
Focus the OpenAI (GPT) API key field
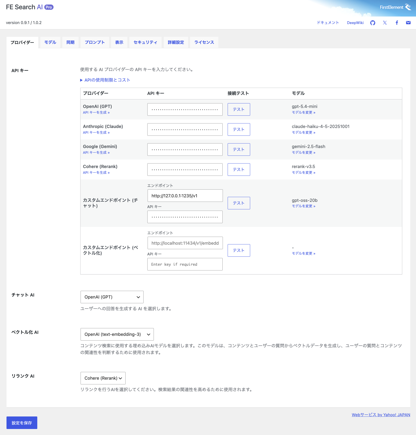pyautogui.click(x=185, y=109)
